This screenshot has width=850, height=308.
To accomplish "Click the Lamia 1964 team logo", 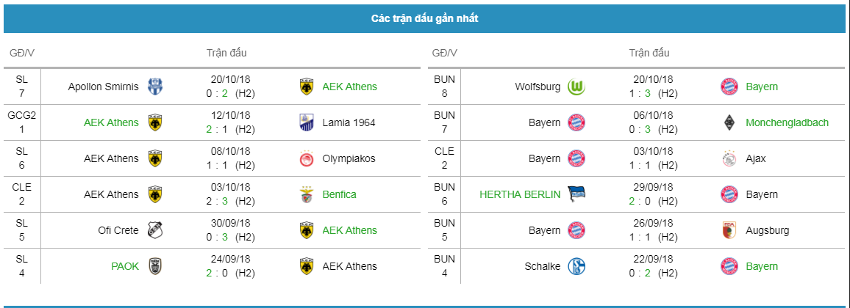I will (x=307, y=122).
